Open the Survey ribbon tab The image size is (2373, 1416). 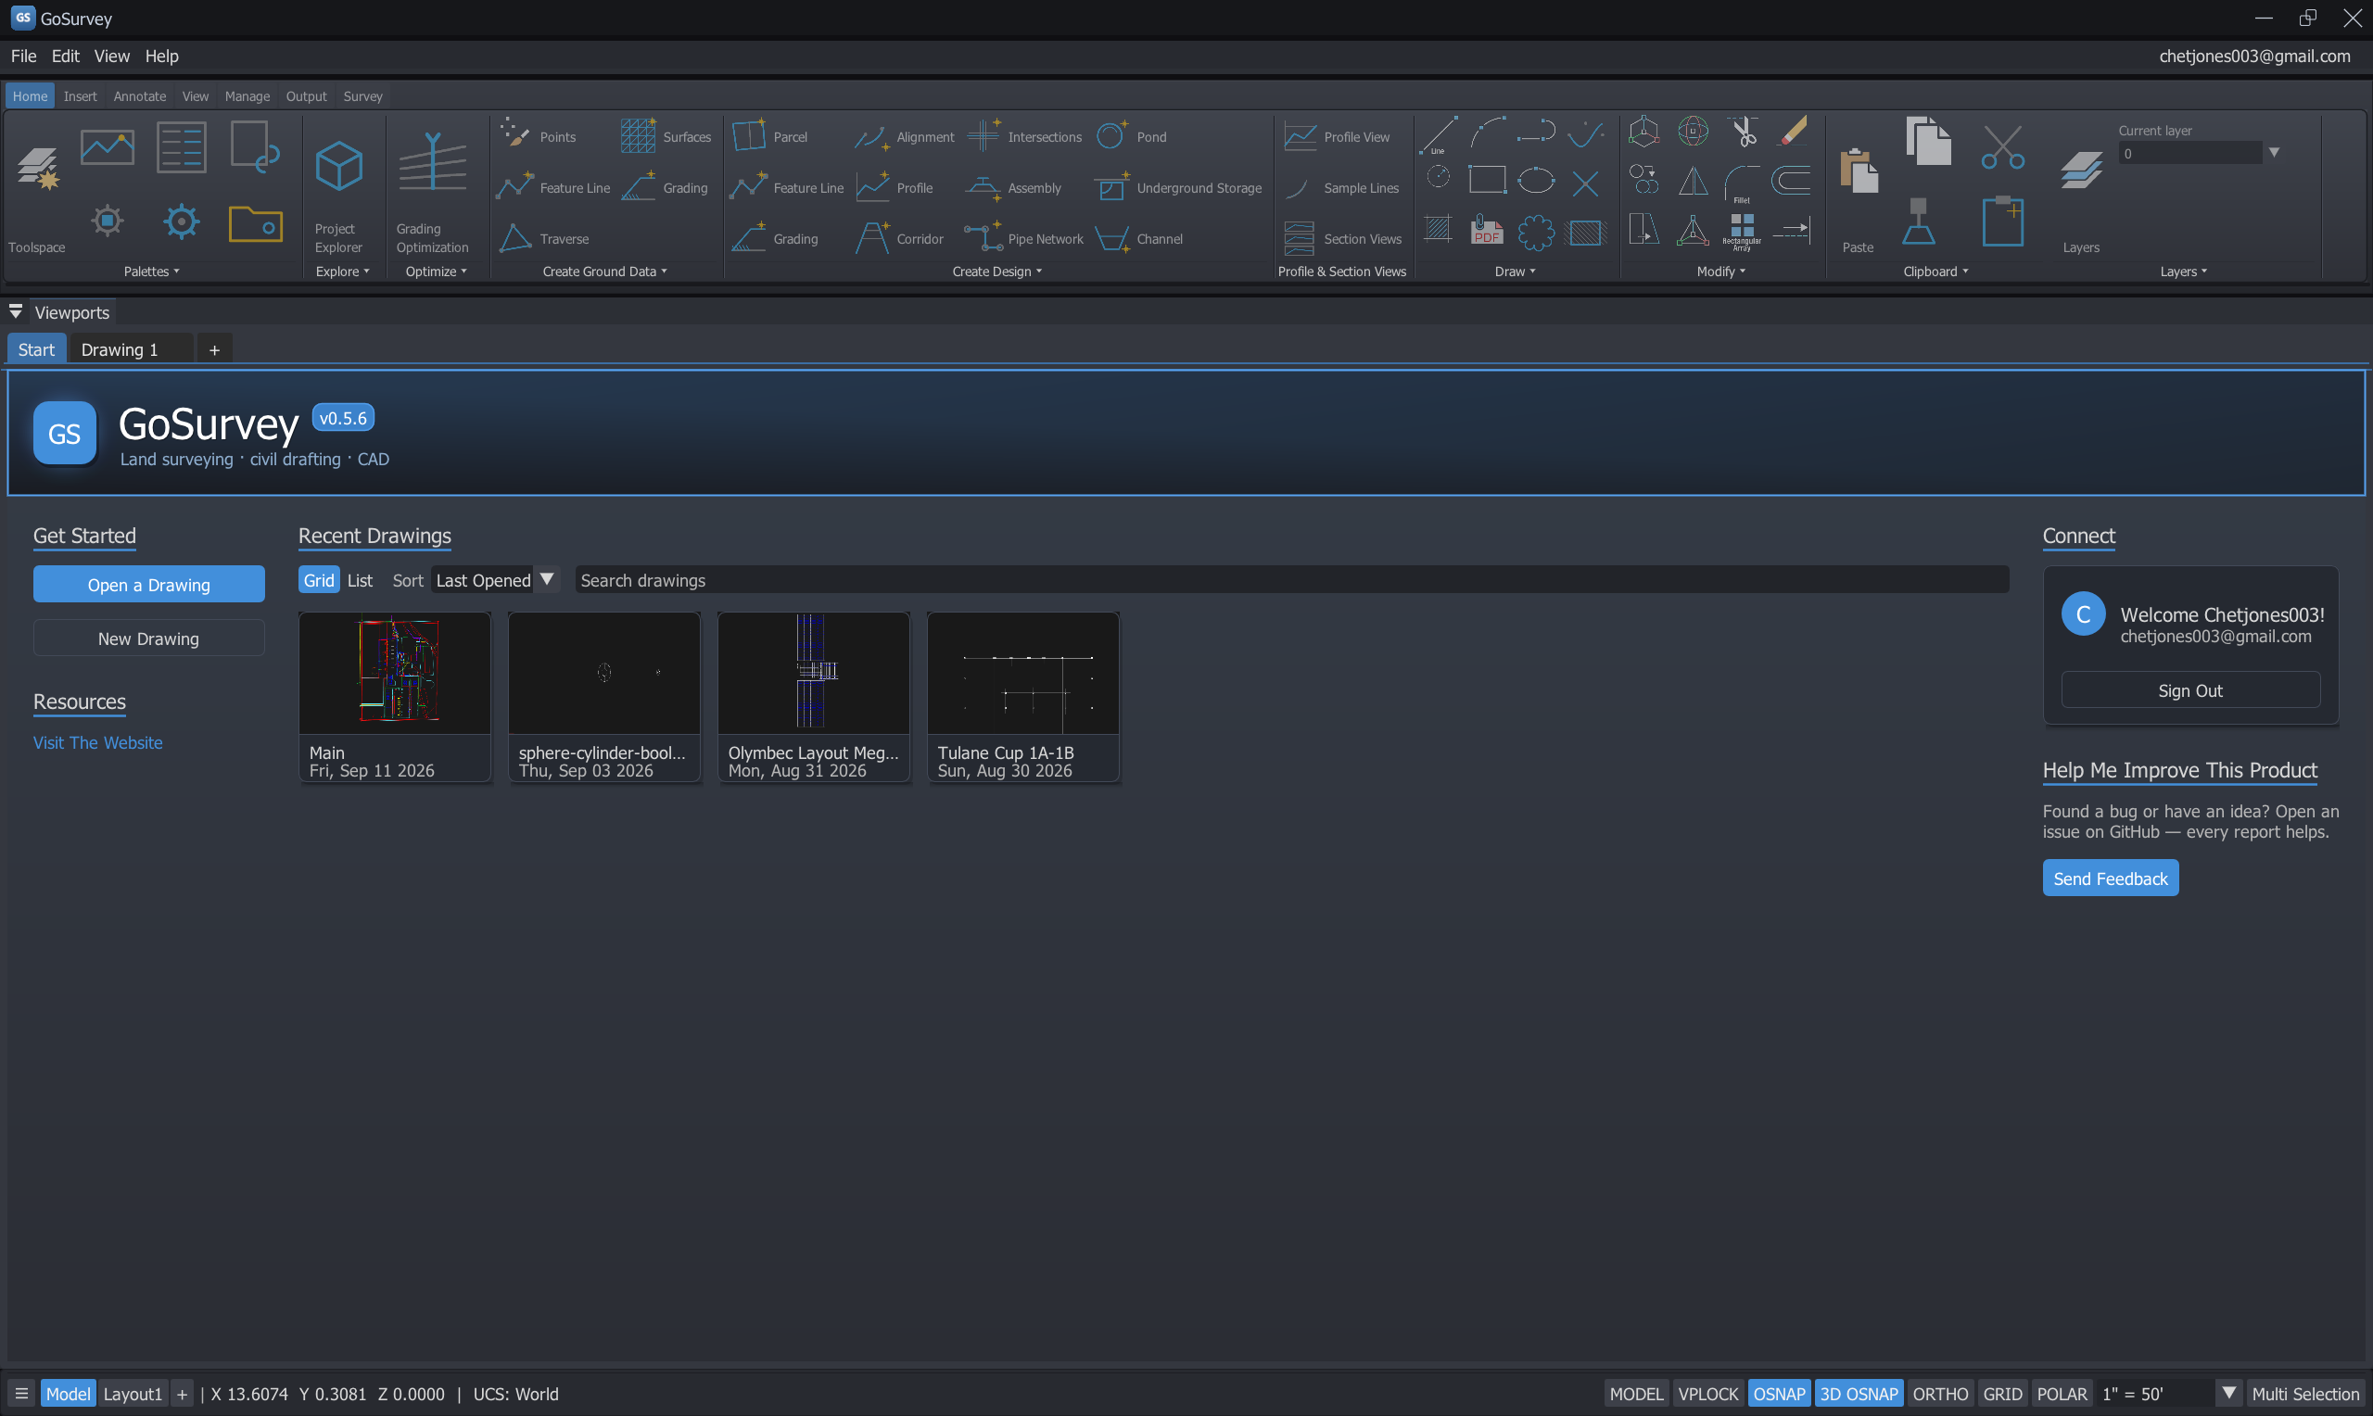(362, 95)
